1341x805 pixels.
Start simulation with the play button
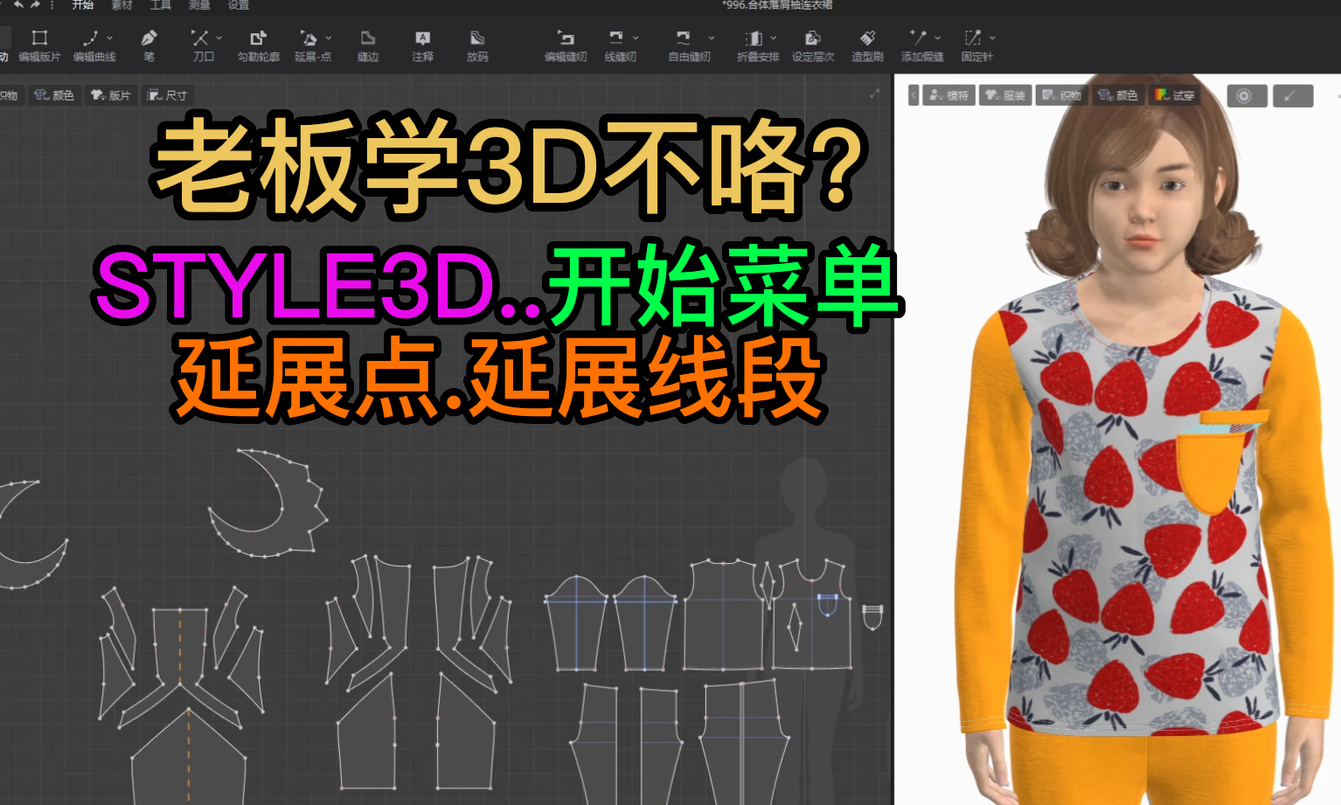[1247, 95]
